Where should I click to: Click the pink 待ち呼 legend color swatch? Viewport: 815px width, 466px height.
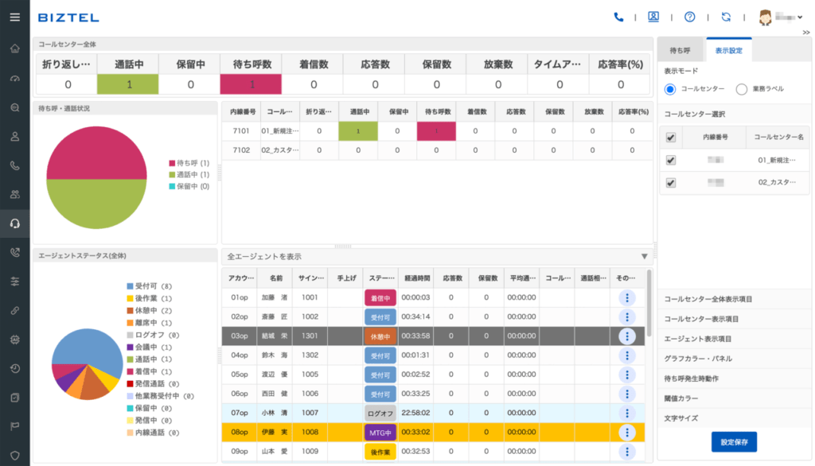click(172, 163)
